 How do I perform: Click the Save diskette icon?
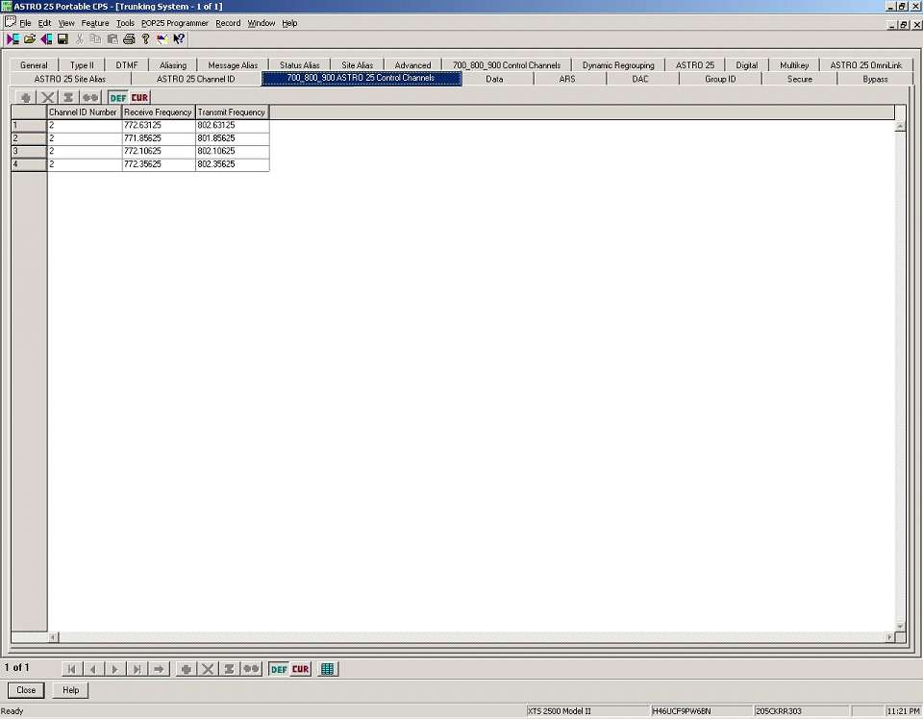(62, 39)
